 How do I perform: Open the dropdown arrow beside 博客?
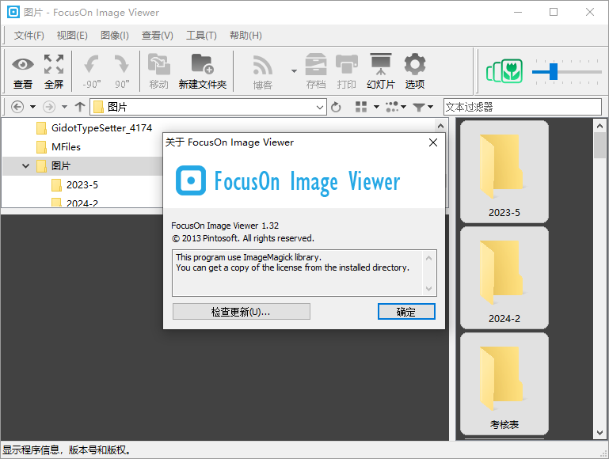point(294,71)
